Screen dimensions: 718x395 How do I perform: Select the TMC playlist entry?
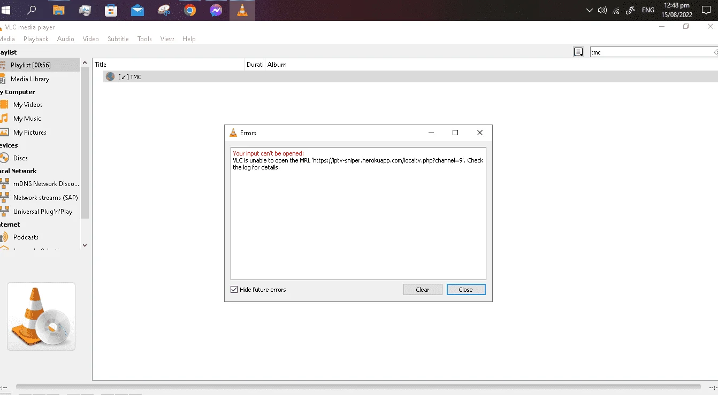coord(410,76)
